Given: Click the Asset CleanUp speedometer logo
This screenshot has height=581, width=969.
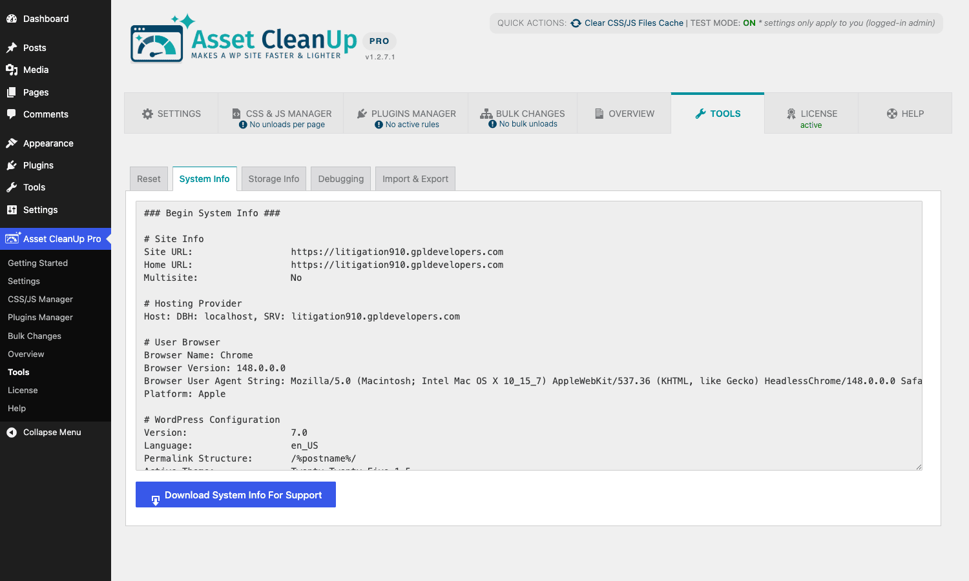Looking at the screenshot, I should (x=157, y=43).
